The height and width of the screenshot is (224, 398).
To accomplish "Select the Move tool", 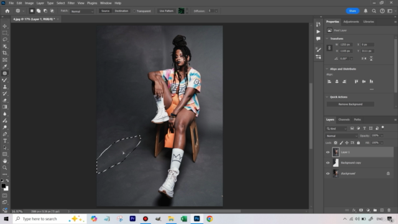I will click(5, 26).
